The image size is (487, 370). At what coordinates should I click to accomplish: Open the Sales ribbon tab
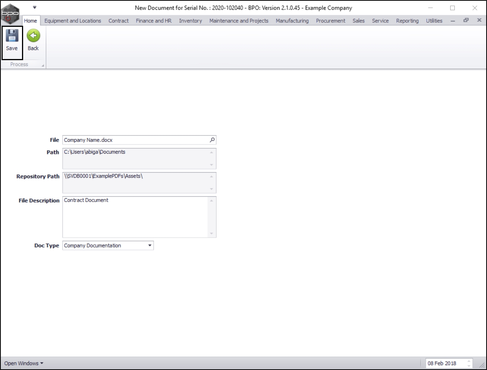pos(358,21)
